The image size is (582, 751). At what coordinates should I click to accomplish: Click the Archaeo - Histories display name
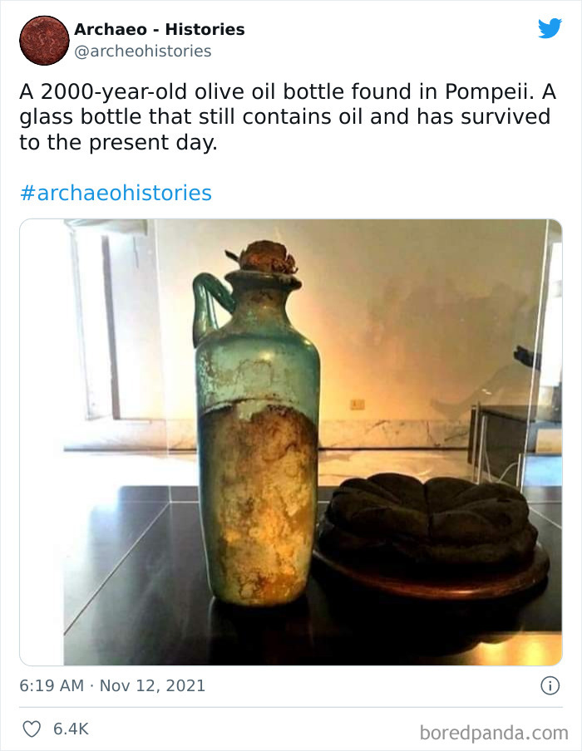click(158, 27)
